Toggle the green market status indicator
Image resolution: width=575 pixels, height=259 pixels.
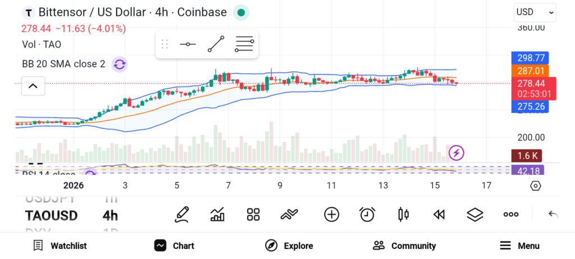point(241,12)
